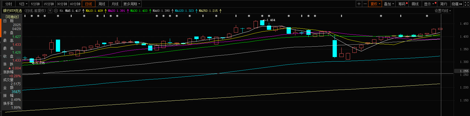470x116 pixels.
Task: Click the 隐藏 double-arrow hide panel icon
Action: click(457, 4)
